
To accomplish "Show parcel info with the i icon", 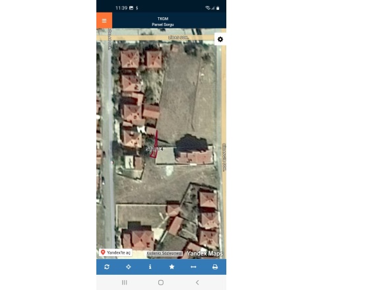I will (150, 267).
